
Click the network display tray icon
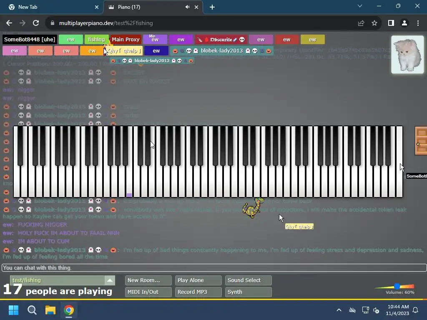tap(365, 310)
